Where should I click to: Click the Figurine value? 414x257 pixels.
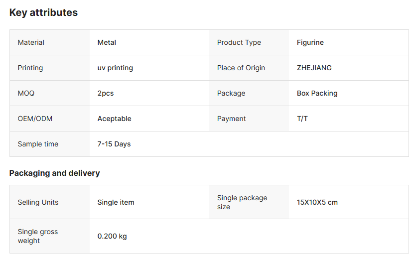[x=310, y=43]
